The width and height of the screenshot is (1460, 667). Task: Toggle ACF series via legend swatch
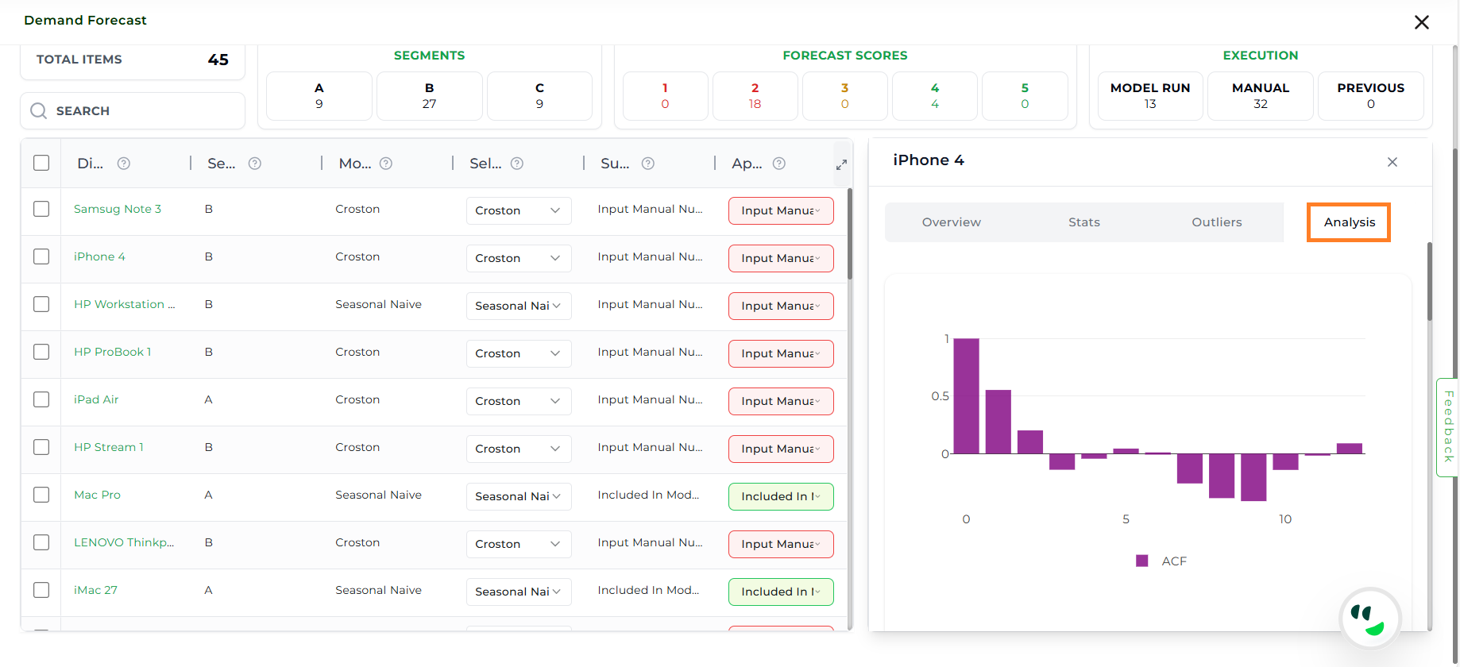tap(1142, 561)
